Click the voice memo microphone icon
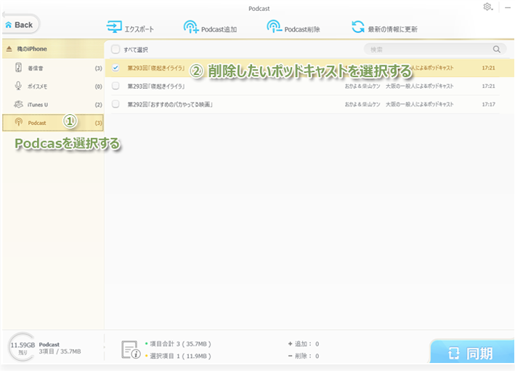The width and height of the screenshot is (515, 371). pos(18,86)
